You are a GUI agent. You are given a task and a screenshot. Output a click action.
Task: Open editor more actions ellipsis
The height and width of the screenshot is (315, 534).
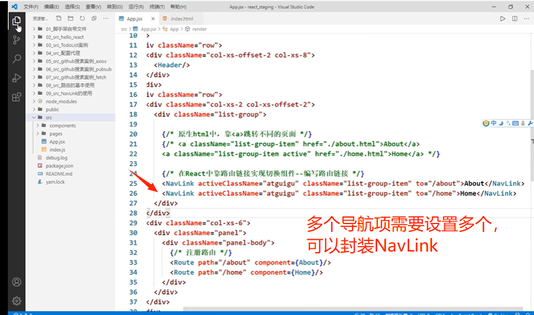[x=527, y=19]
